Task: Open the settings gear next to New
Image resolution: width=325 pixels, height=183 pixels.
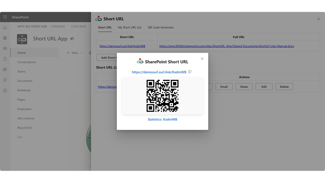Action: [x=90, y=53]
